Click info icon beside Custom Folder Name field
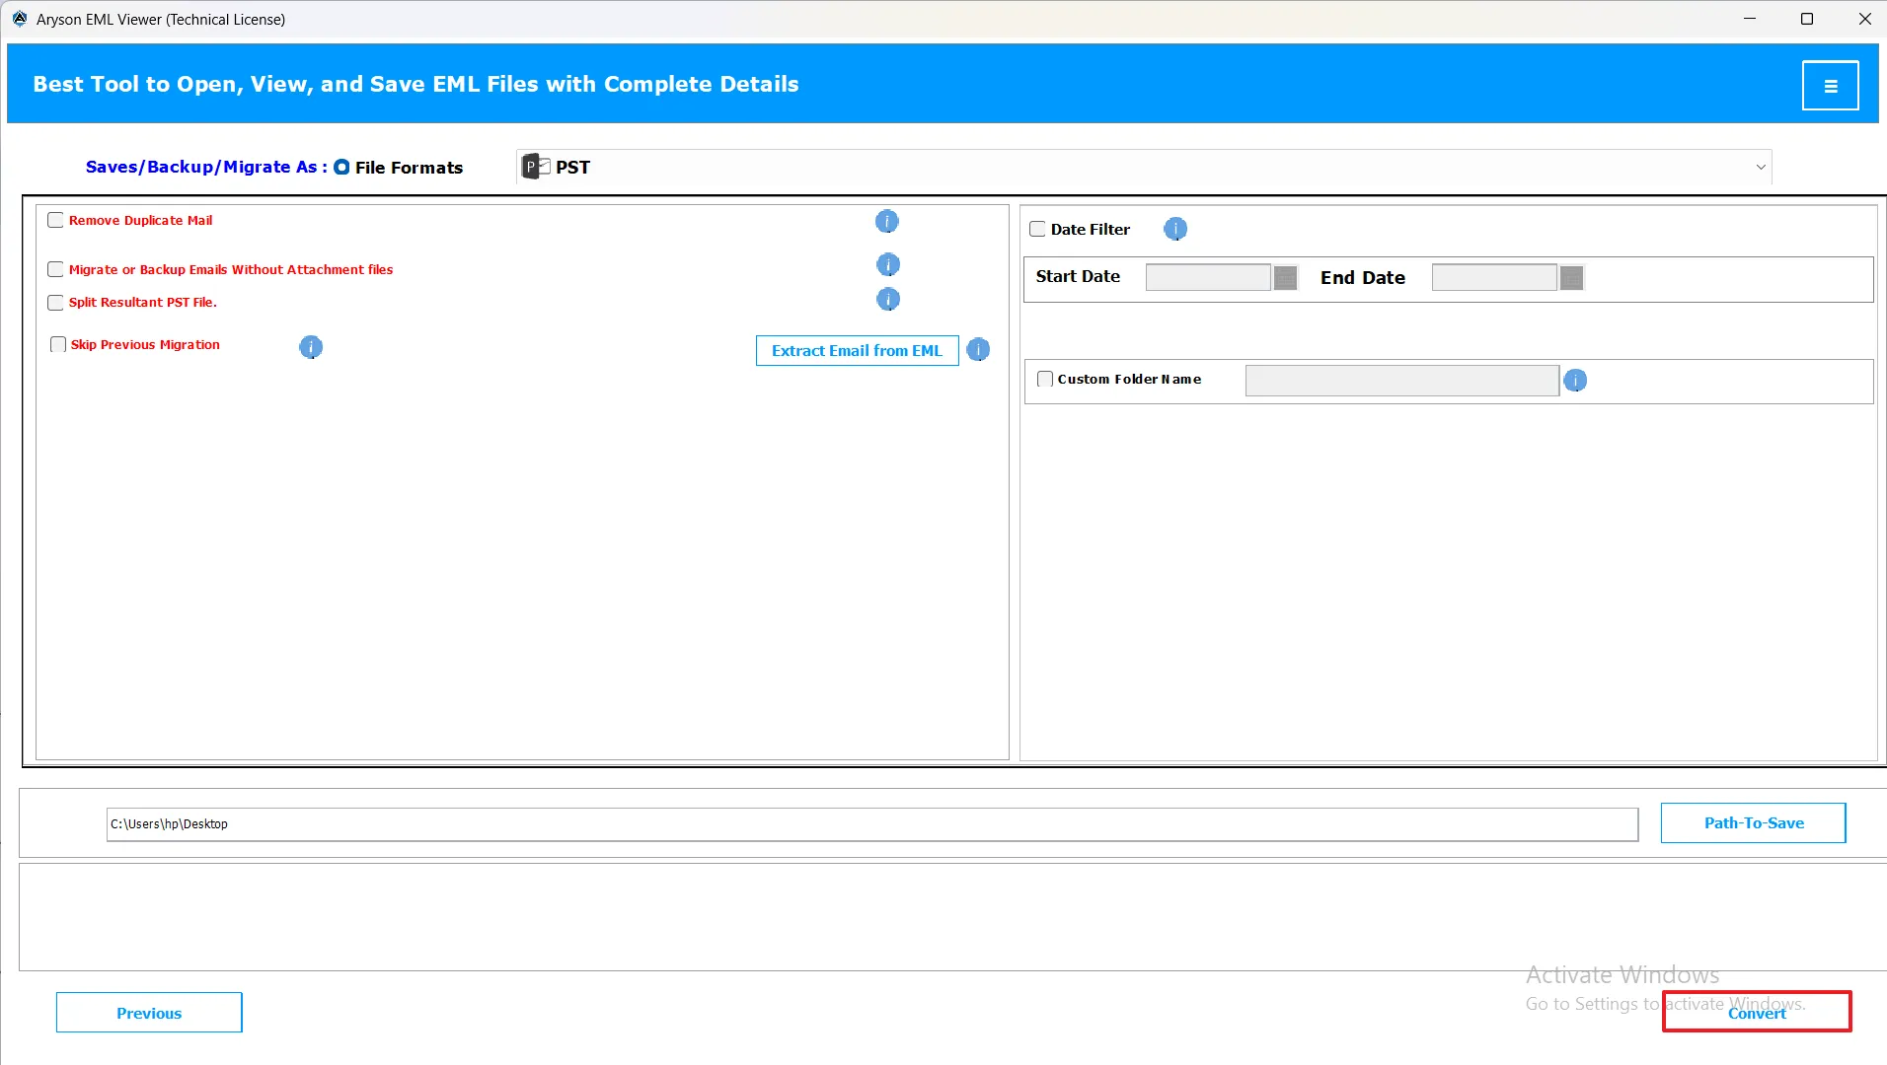 (x=1575, y=380)
